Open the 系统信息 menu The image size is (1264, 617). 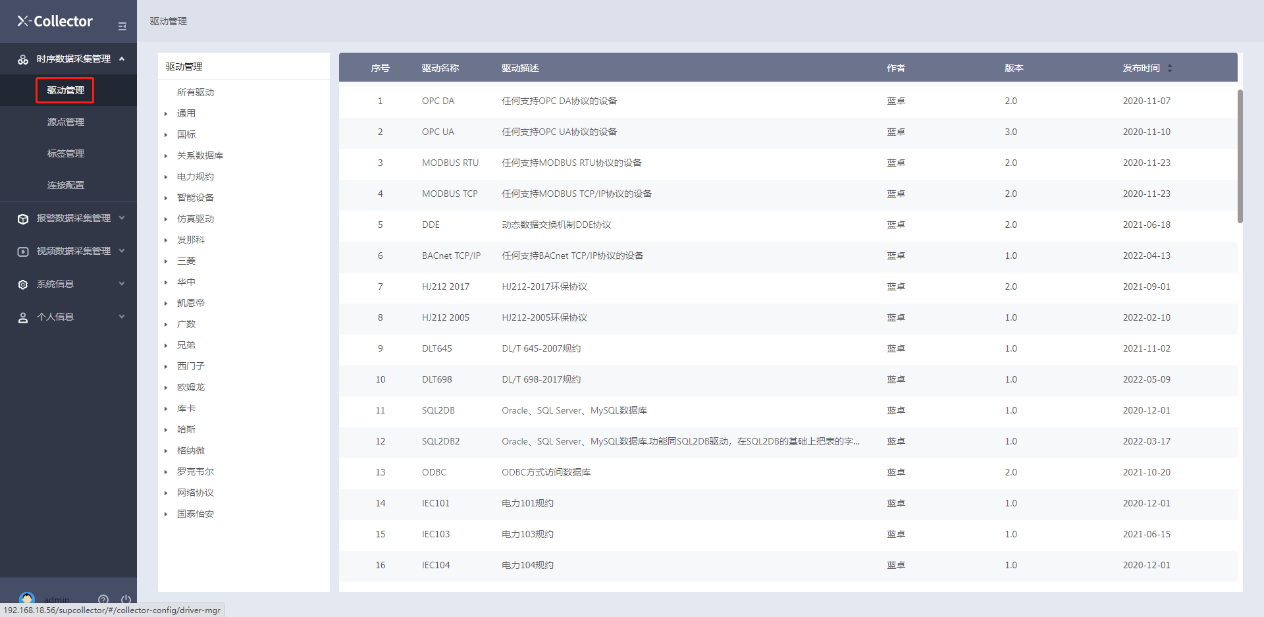point(68,284)
